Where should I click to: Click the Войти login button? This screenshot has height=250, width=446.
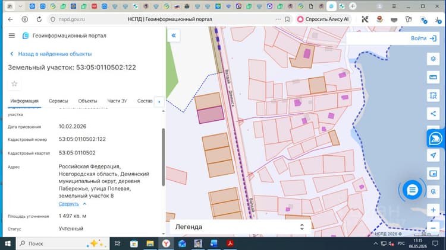coord(423,39)
